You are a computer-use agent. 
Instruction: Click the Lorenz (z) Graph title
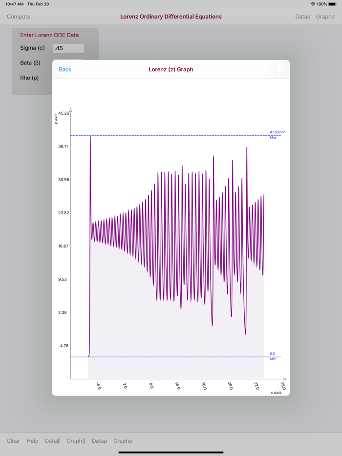(x=171, y=69)
